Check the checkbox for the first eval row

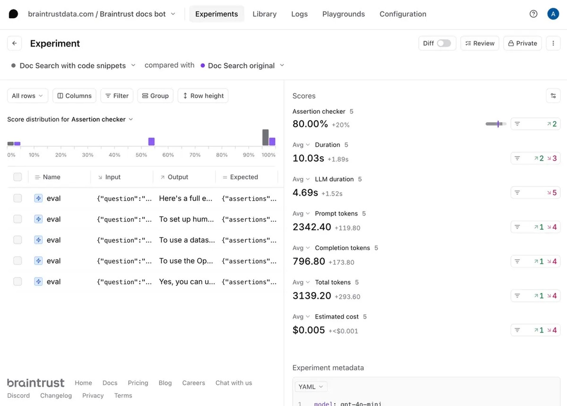pos(18,198)
